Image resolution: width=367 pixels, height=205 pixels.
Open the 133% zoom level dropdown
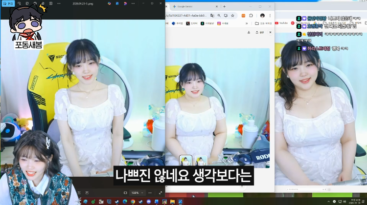click(137, 193)
